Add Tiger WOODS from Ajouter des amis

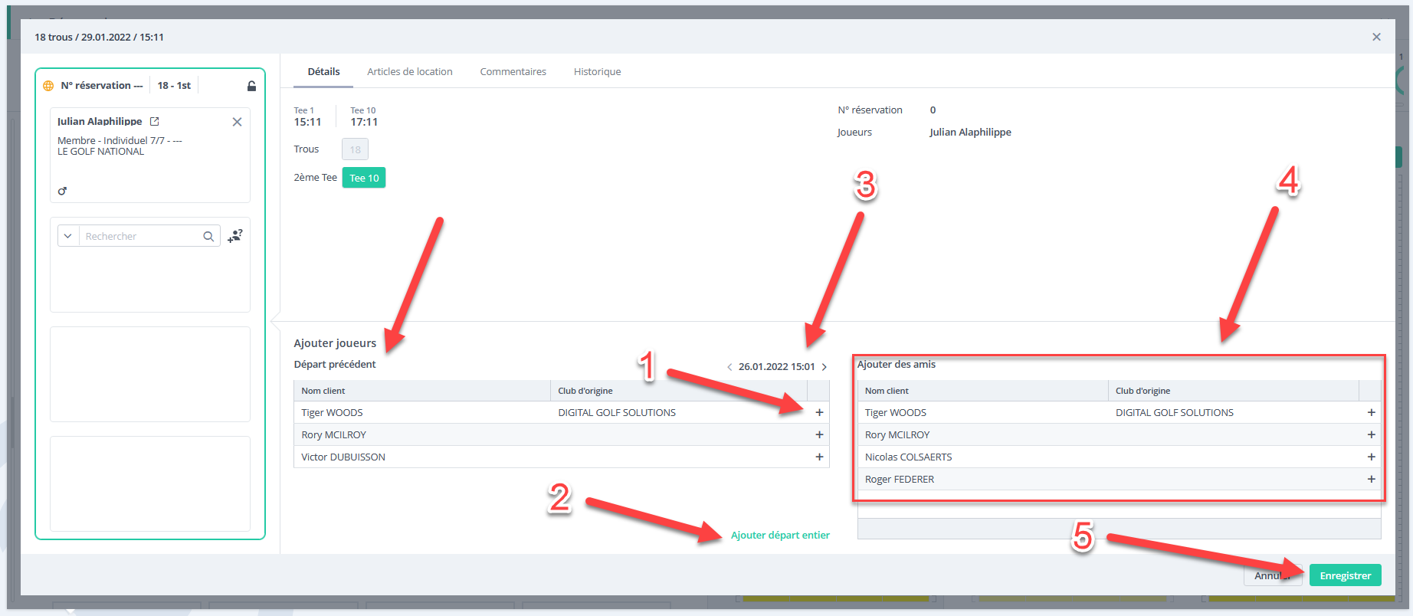click(x=1372, y=412)
